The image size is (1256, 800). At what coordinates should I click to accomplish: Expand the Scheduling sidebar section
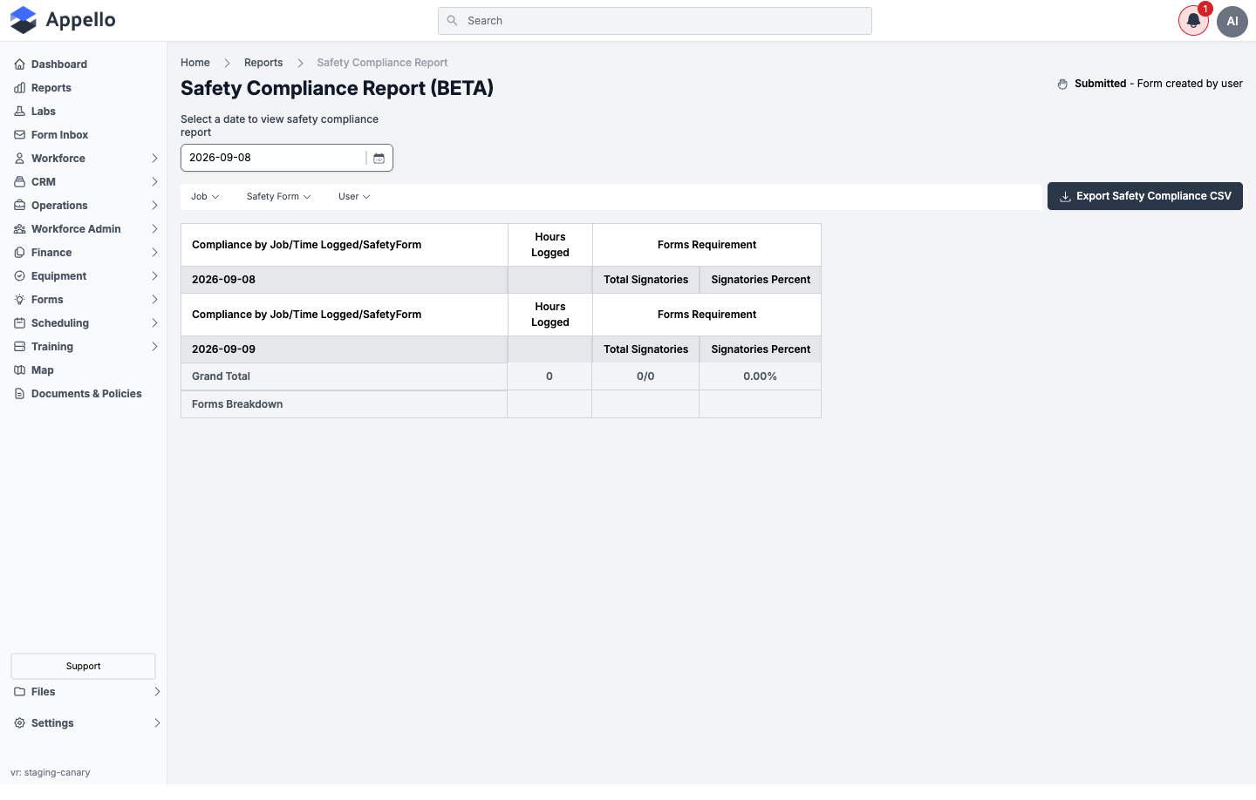(85, 323)
